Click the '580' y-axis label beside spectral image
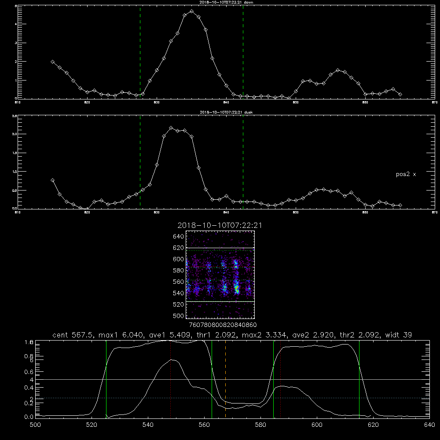Screen dimensions: 440x440 [178, 271]
